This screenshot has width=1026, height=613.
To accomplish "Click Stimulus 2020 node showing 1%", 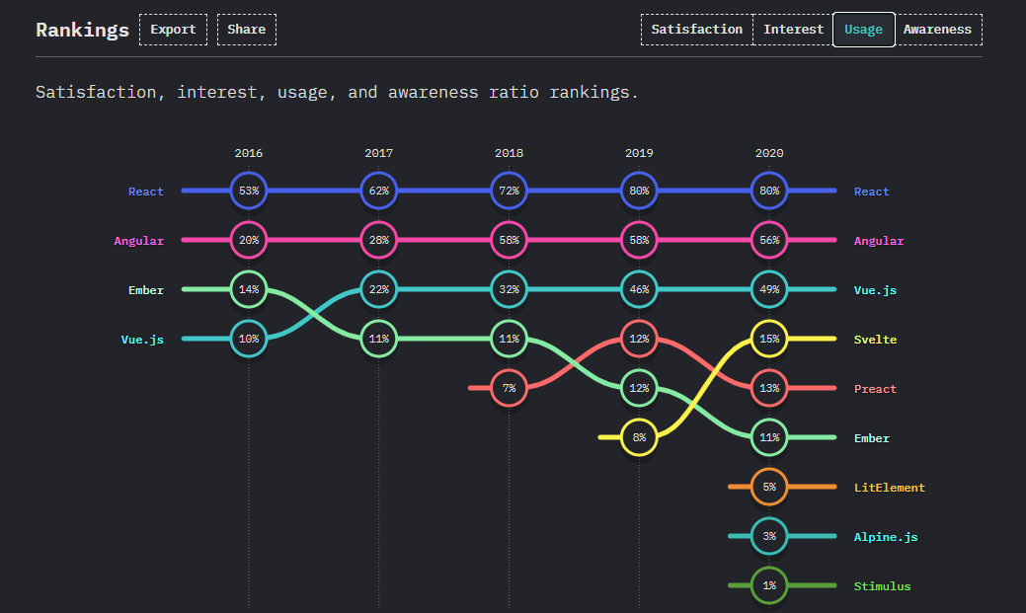I will [769, 585].
